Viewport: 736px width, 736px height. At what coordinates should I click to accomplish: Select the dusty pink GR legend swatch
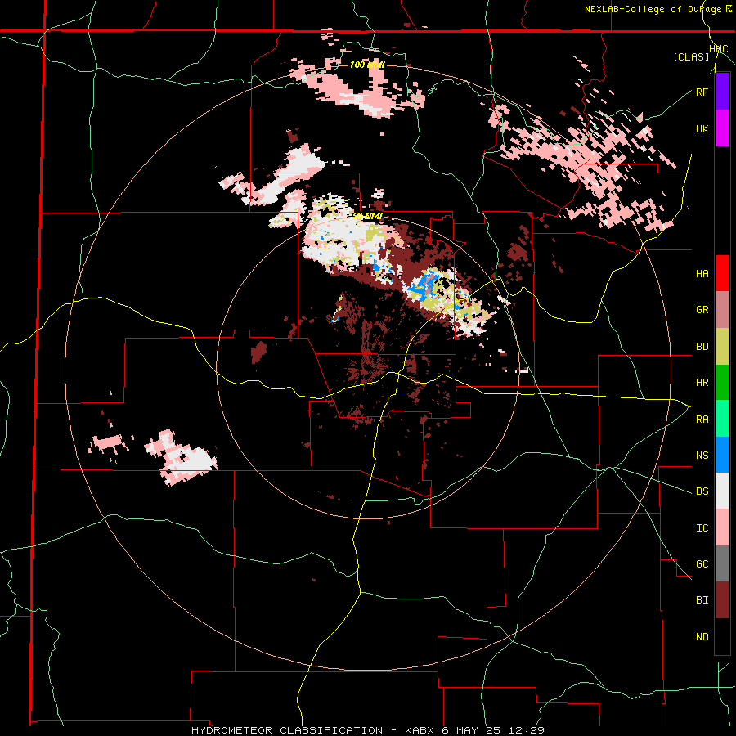pos(722,310)
